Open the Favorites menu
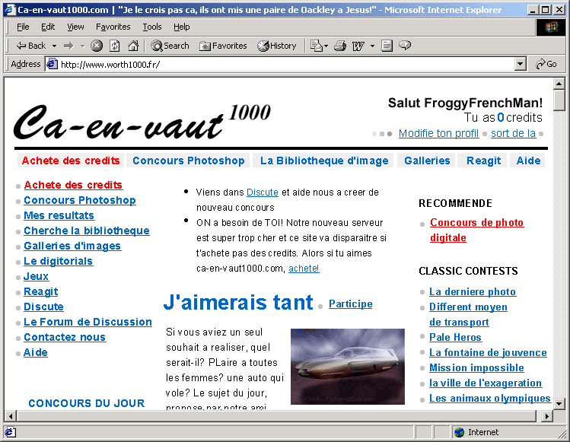This screenshot has height=442, width=570. [x=113, y=27]
